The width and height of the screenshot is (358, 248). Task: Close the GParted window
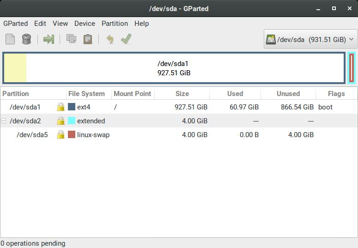tap(350, 8)
